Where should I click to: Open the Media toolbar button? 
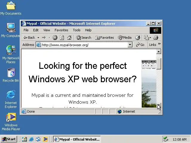pyautogui.click(x=125, y=38)
